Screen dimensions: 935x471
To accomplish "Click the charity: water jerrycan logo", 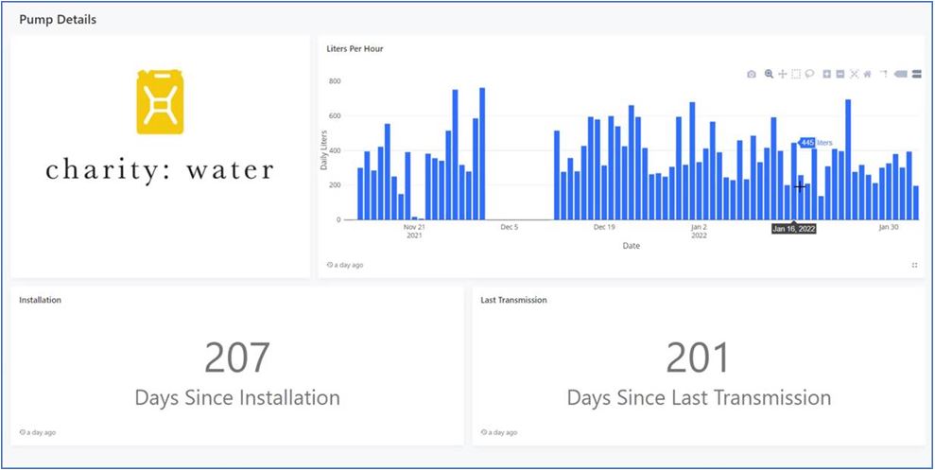I will coord(160,102).
